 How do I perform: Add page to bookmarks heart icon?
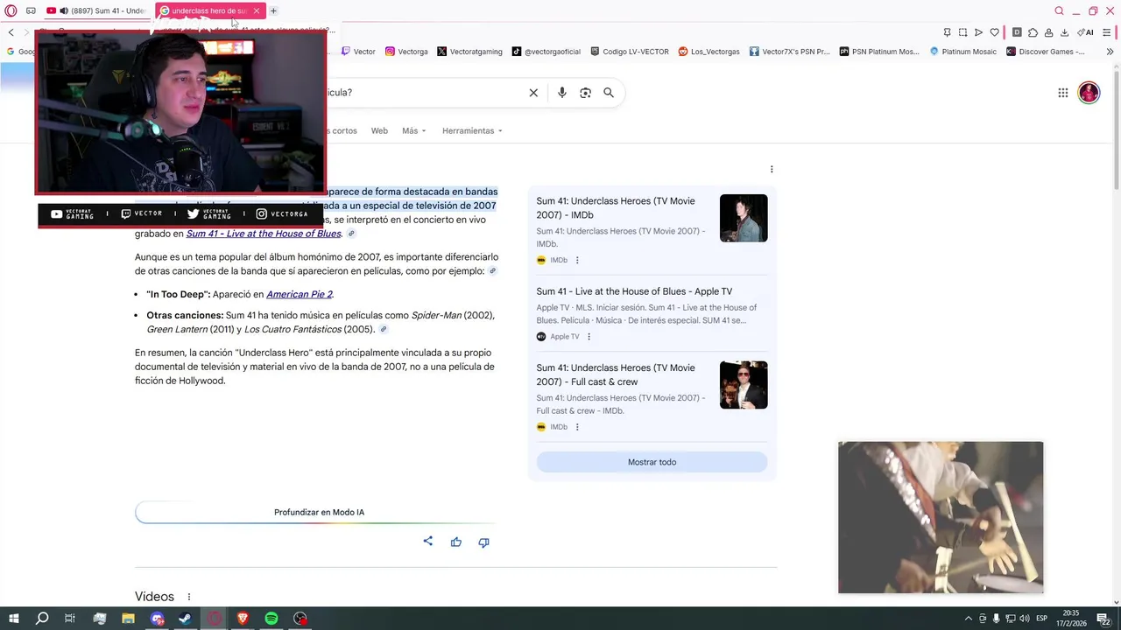[994, 32]
